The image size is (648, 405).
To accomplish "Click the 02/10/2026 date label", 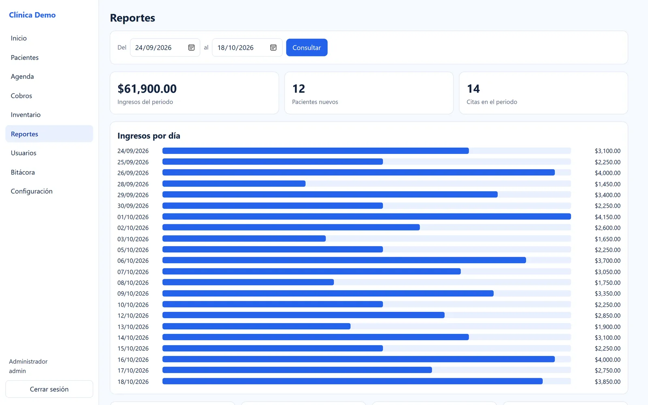I will point(133,228).
